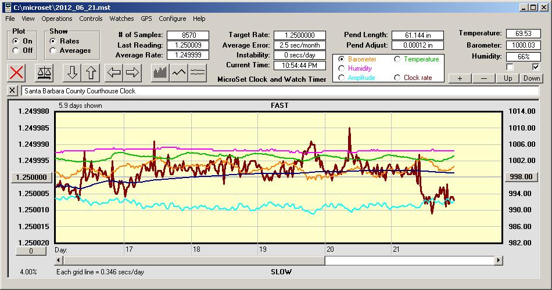Click the horizontal scrollbar thumb
This screenshot has height=290, width=552.
[194, 260]
